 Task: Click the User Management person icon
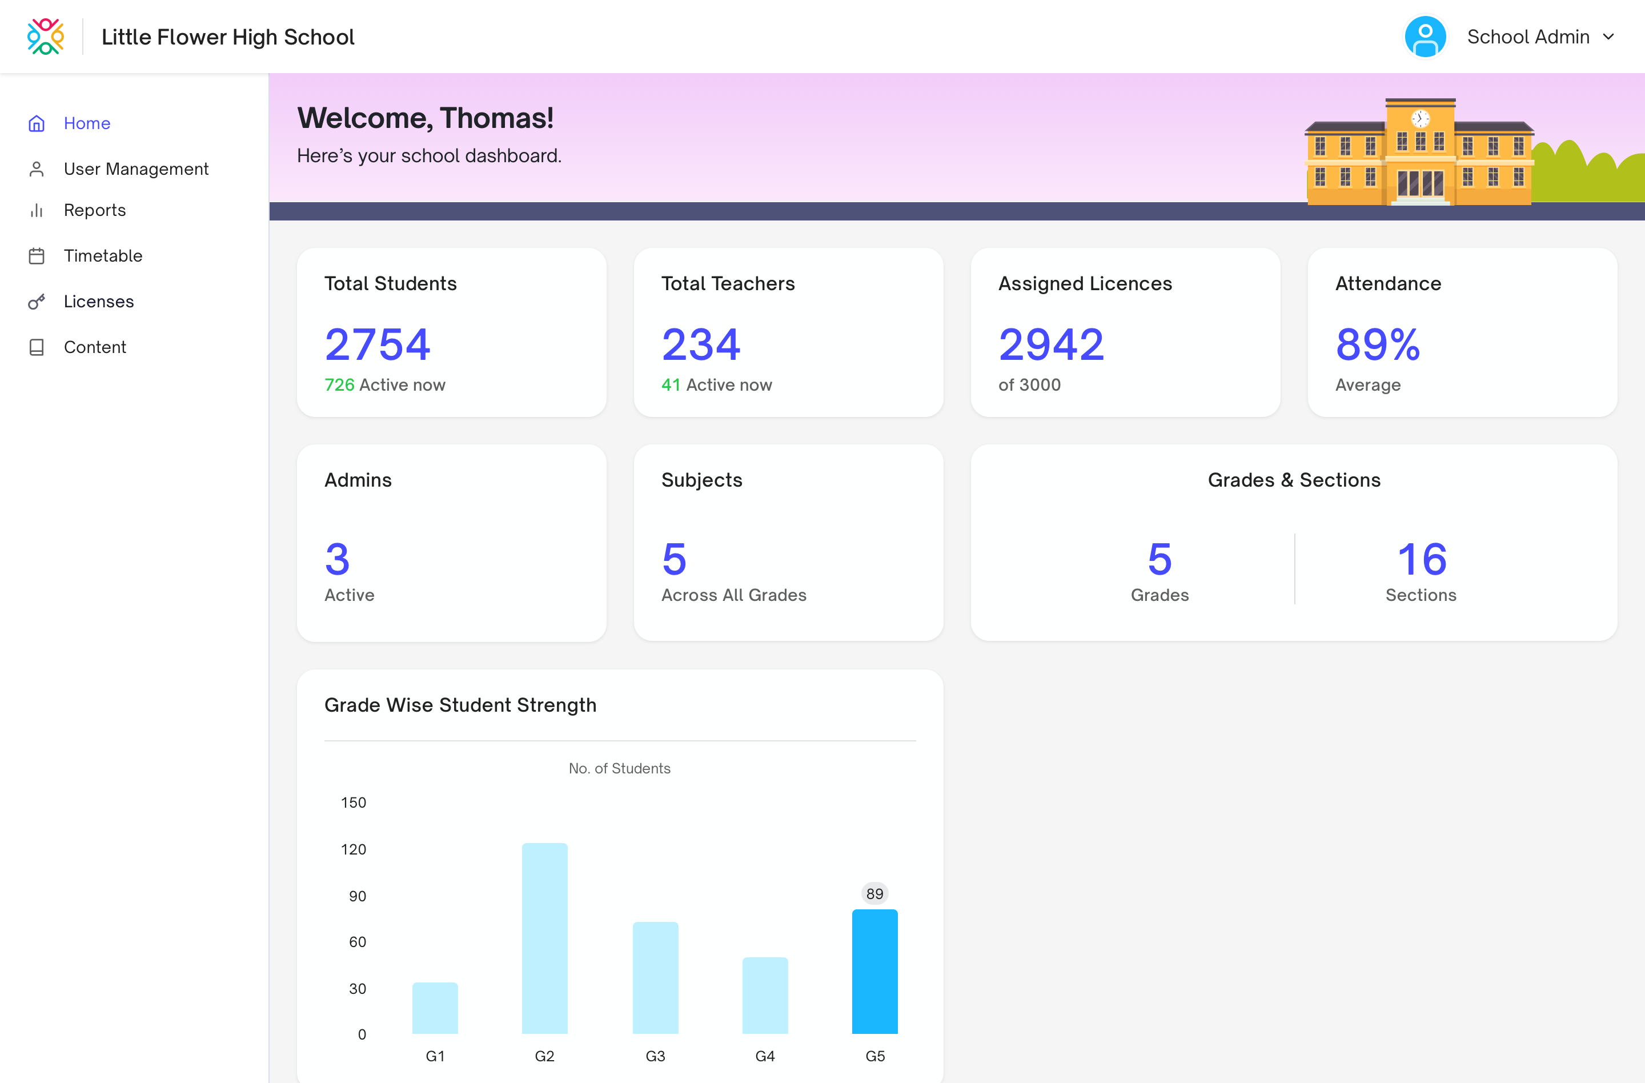coord(37,169)
